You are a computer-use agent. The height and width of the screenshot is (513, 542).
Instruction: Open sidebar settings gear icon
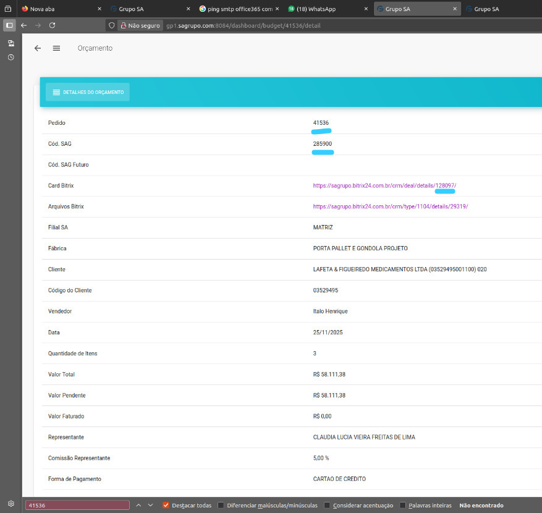[x=11, y=504]
